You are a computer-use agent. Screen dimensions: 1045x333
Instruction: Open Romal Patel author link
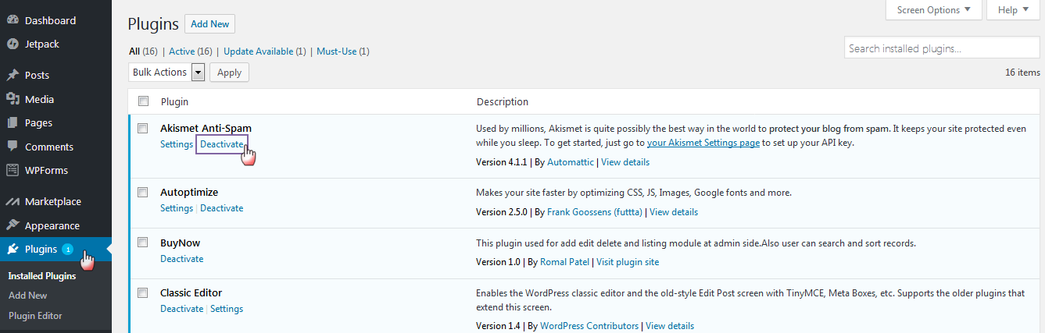tap(565, 262)
